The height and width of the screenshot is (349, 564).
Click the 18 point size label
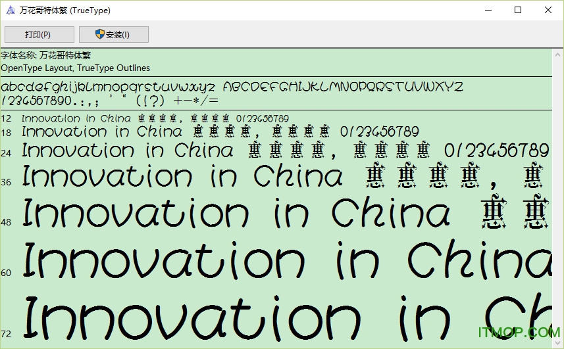click(x=7, y=133)
